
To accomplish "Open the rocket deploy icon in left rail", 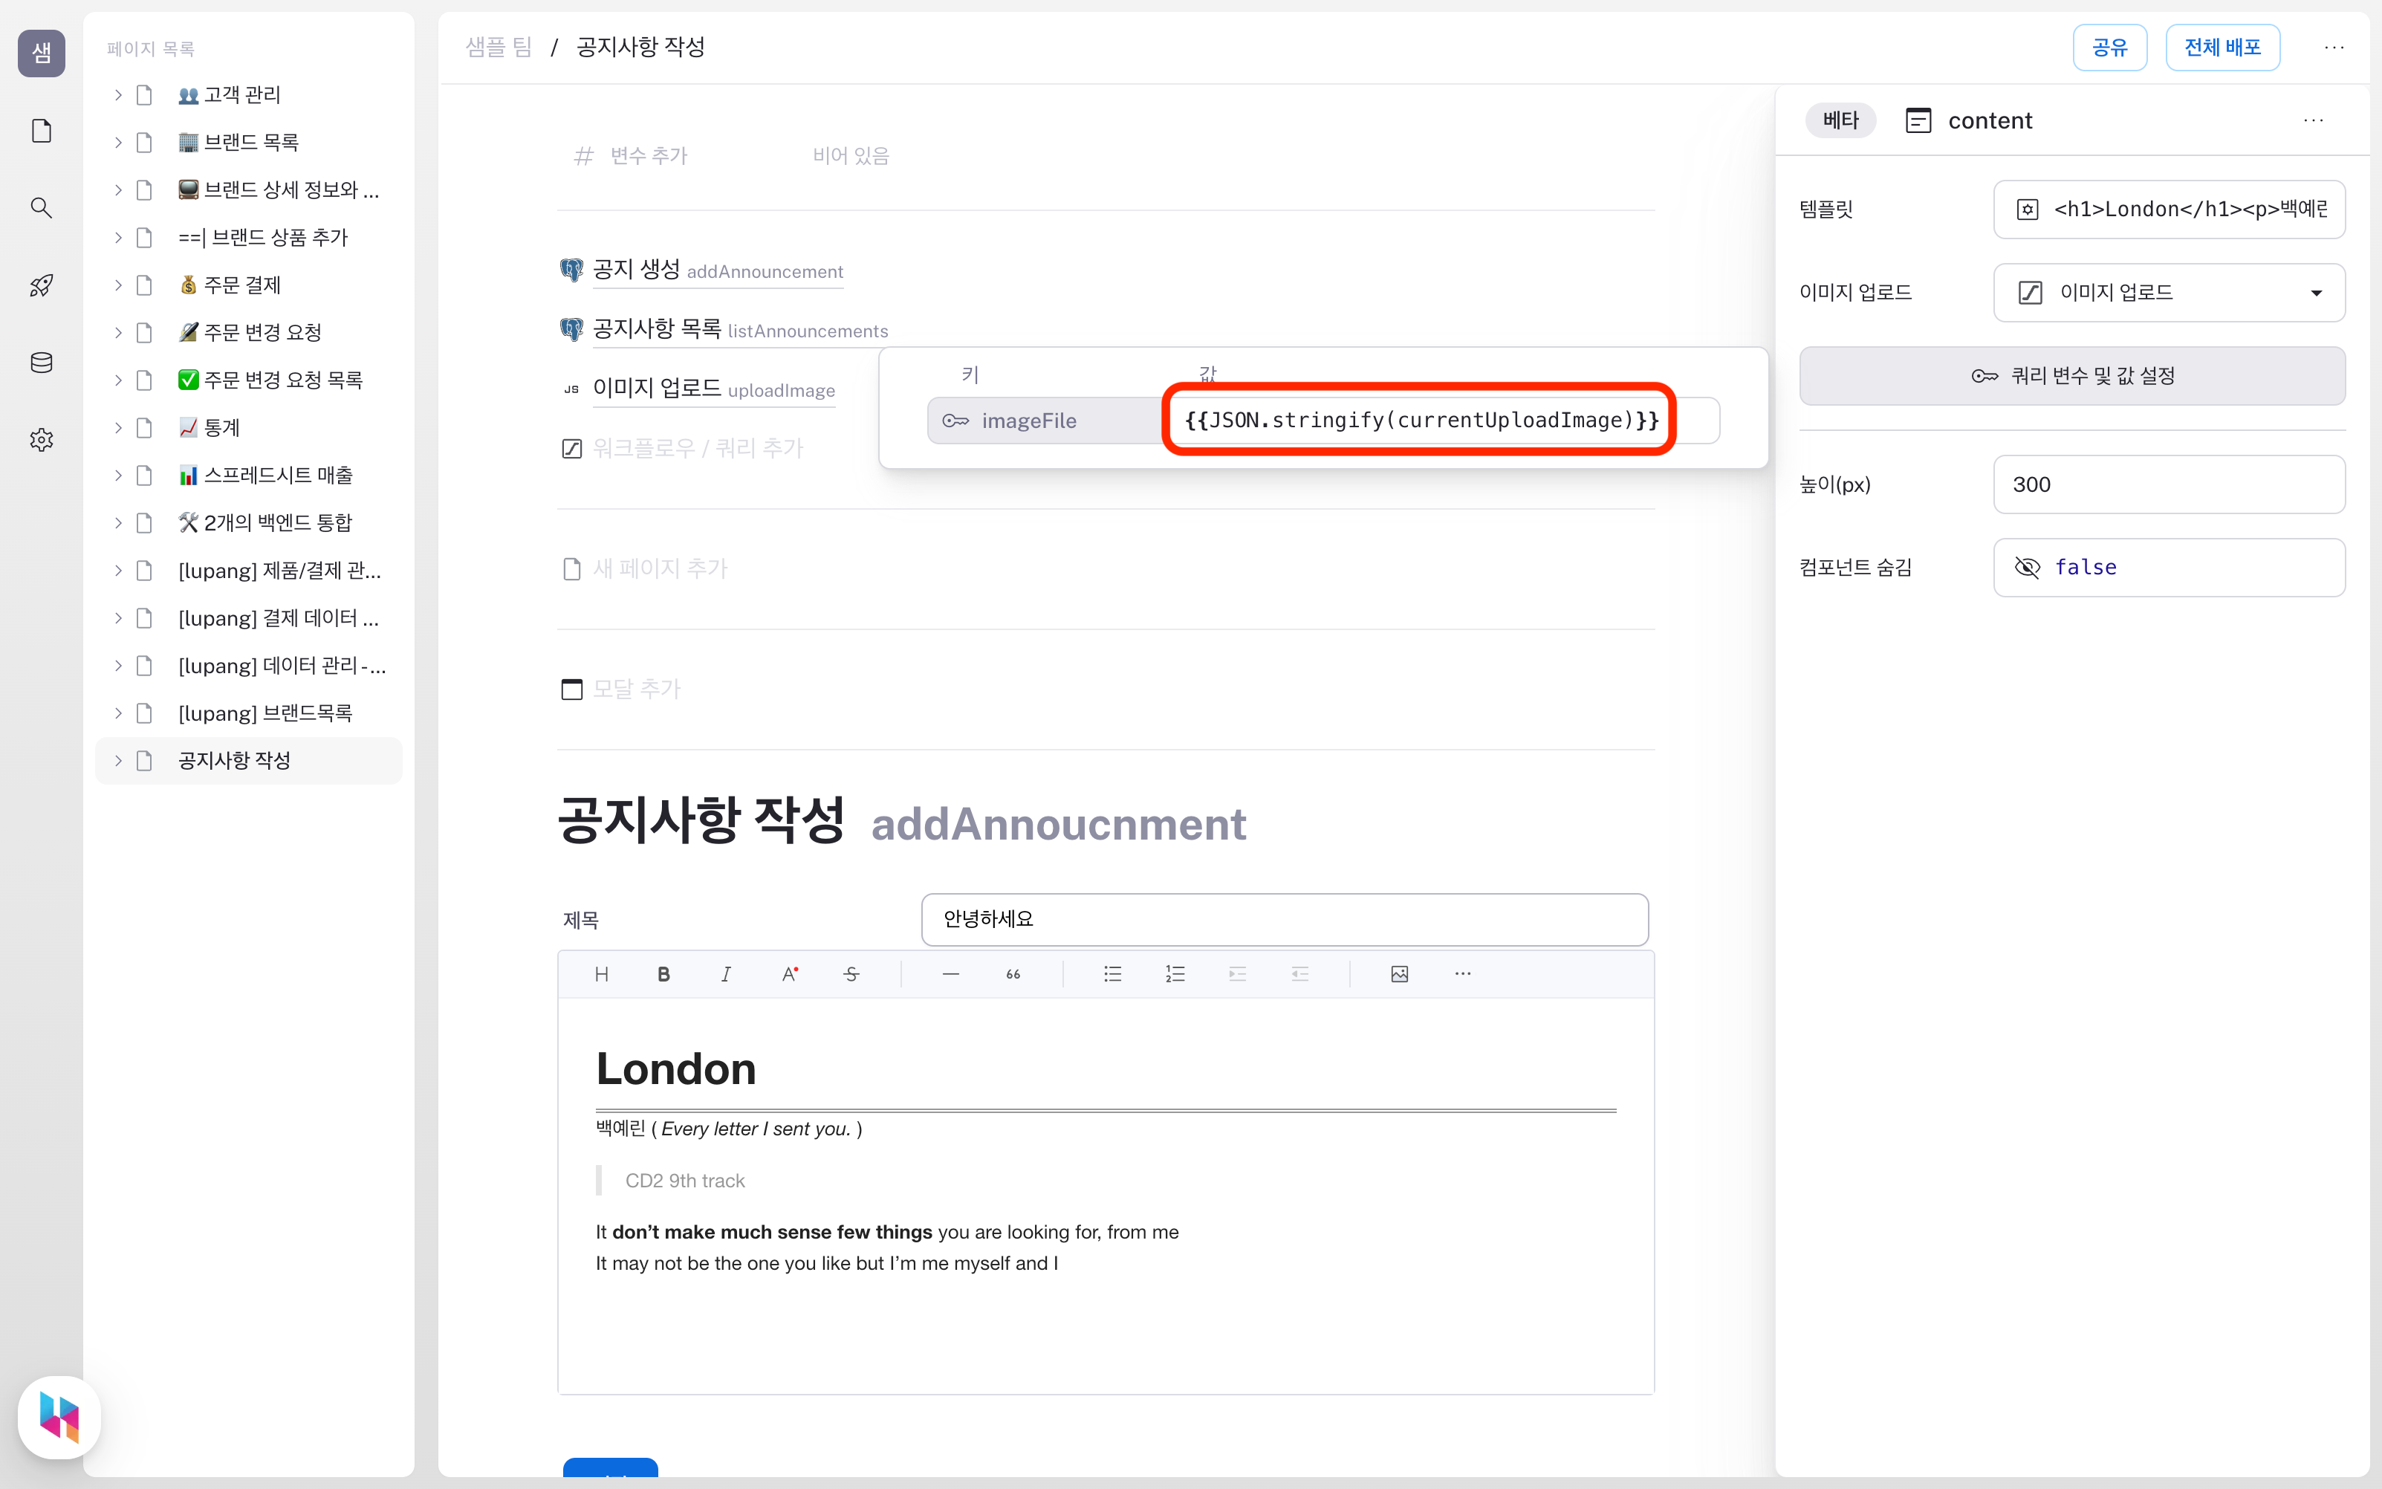I will tap(42, 285).
